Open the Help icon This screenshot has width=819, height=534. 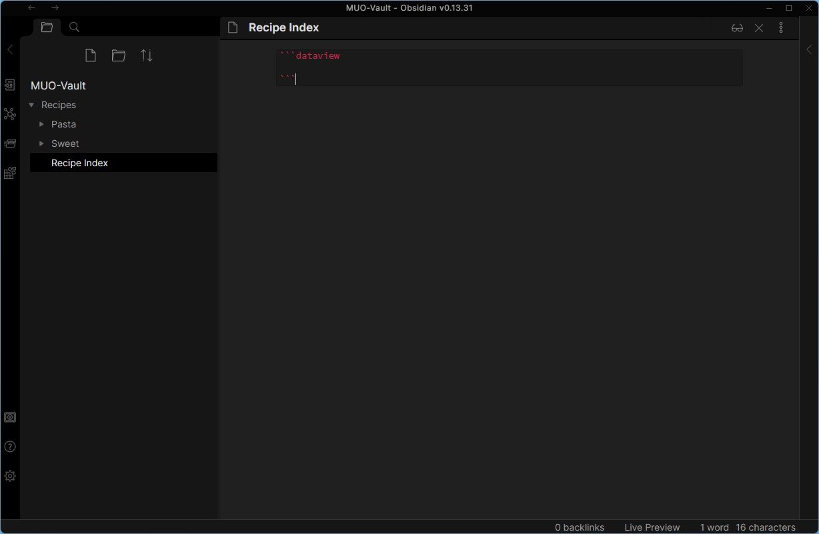(x=10, y=447)
